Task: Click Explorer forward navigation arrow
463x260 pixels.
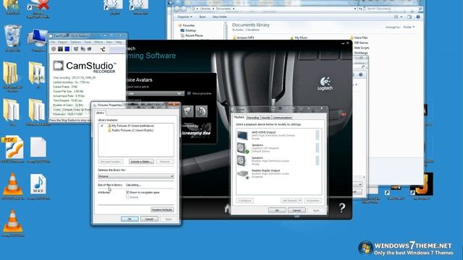Action: (x=184, y=9)
